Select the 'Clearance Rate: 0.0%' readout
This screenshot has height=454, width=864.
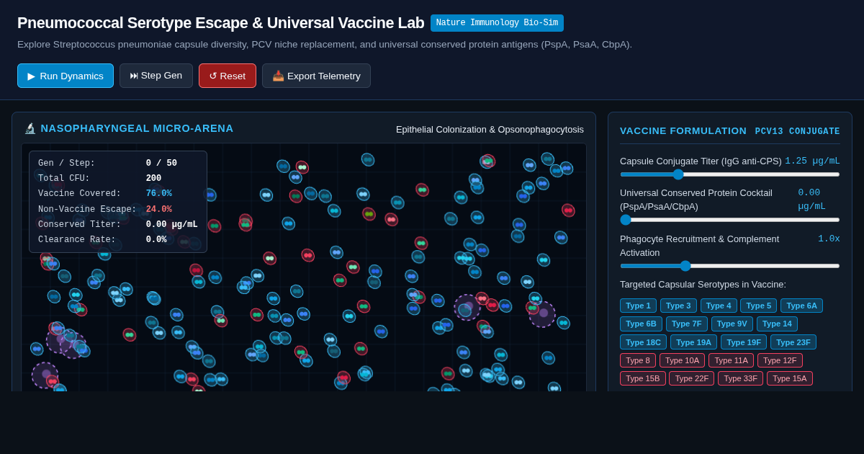[118, 240]
